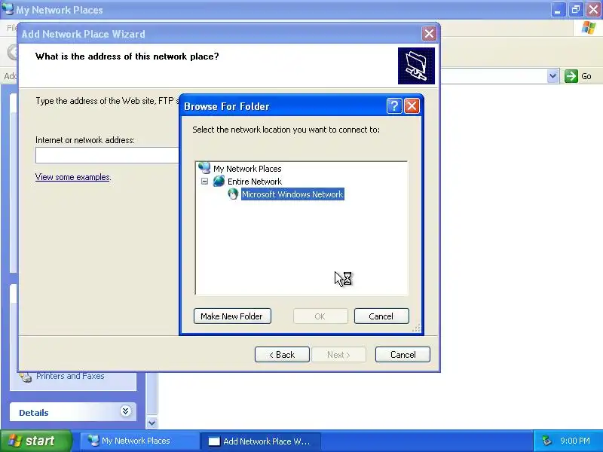Focus the Internet or network address field
The height and width of the screenshot is (452, 603).
pos(107,155)
